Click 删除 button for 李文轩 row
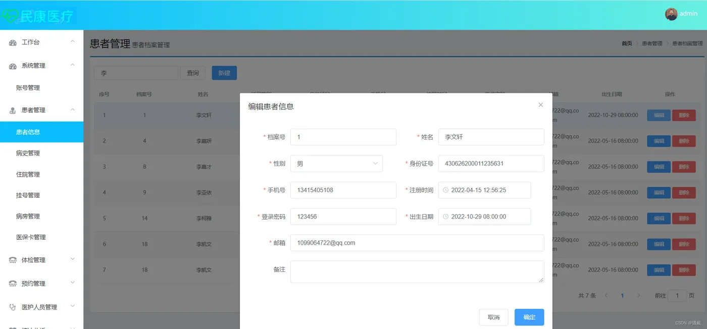 [684, 115]
